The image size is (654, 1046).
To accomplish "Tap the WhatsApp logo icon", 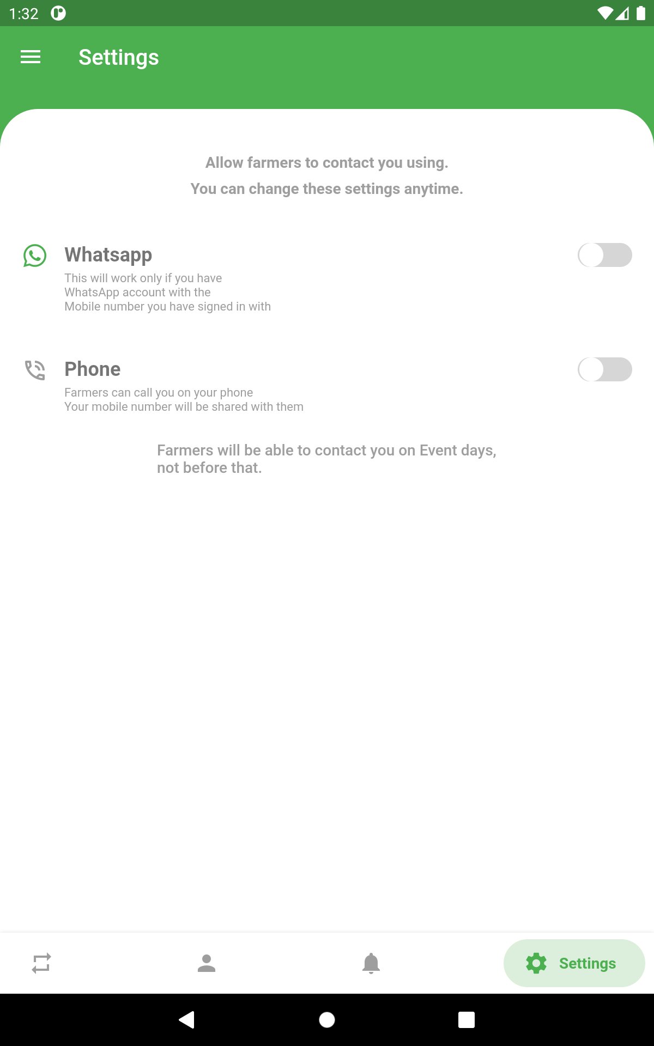I will 35,256.
